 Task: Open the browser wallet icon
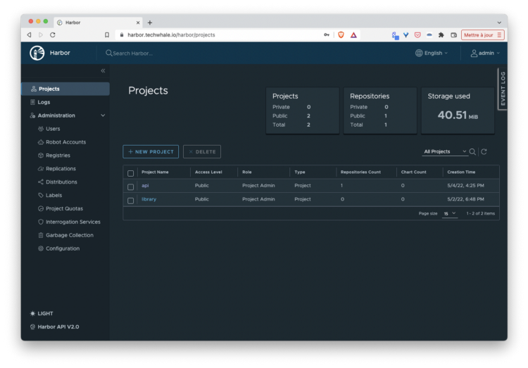[453, 34]
